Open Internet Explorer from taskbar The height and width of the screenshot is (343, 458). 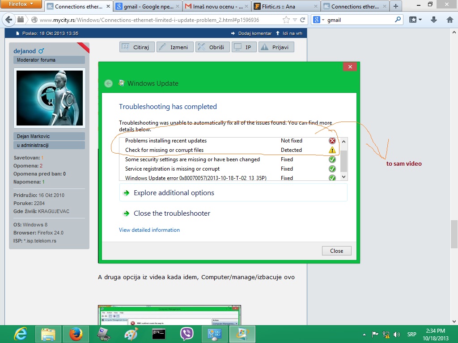(x=20, y=334)
